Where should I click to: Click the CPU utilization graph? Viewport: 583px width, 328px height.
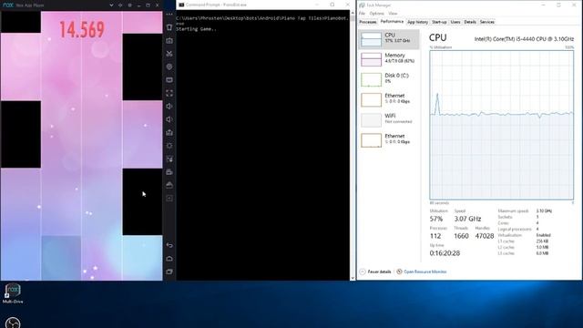pyautogui.click(x=502, y=125)
